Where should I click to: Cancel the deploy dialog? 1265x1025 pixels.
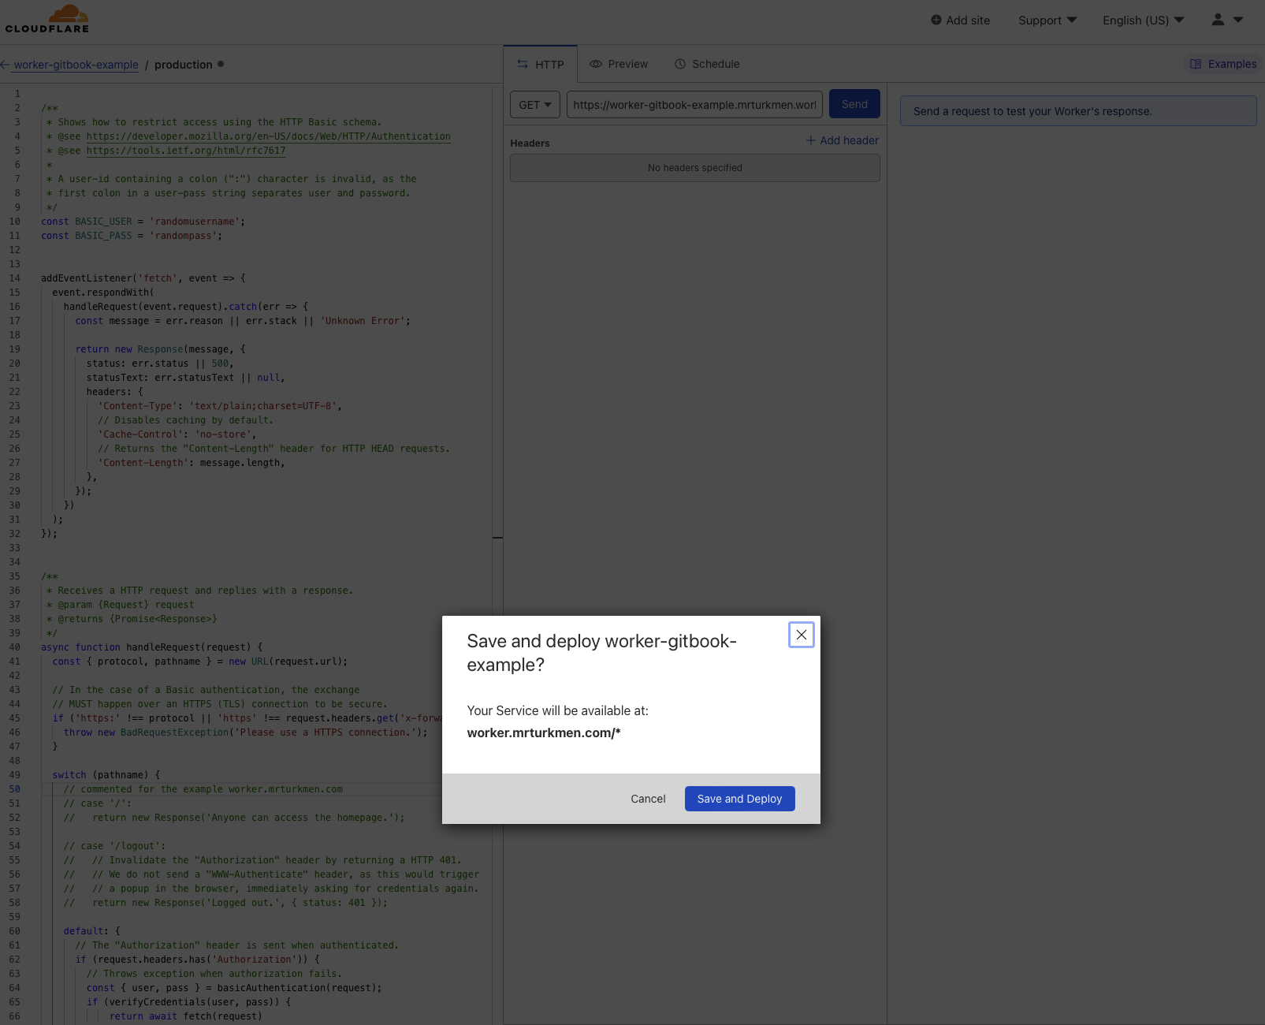[648, 799]
